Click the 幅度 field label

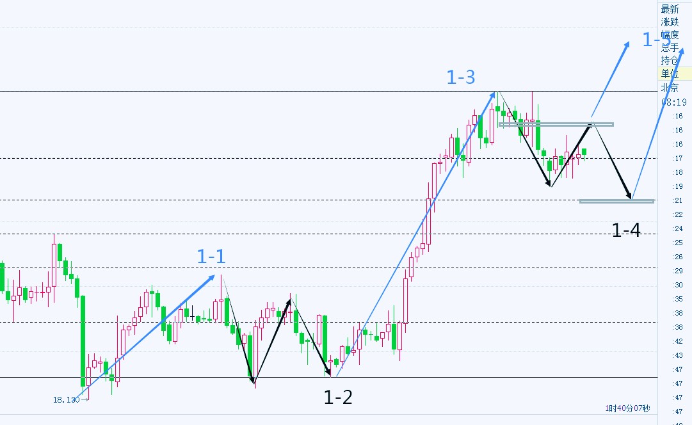coord(670,35)
